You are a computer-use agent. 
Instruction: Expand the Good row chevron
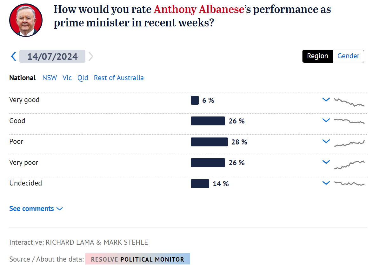tap(326, 121)
